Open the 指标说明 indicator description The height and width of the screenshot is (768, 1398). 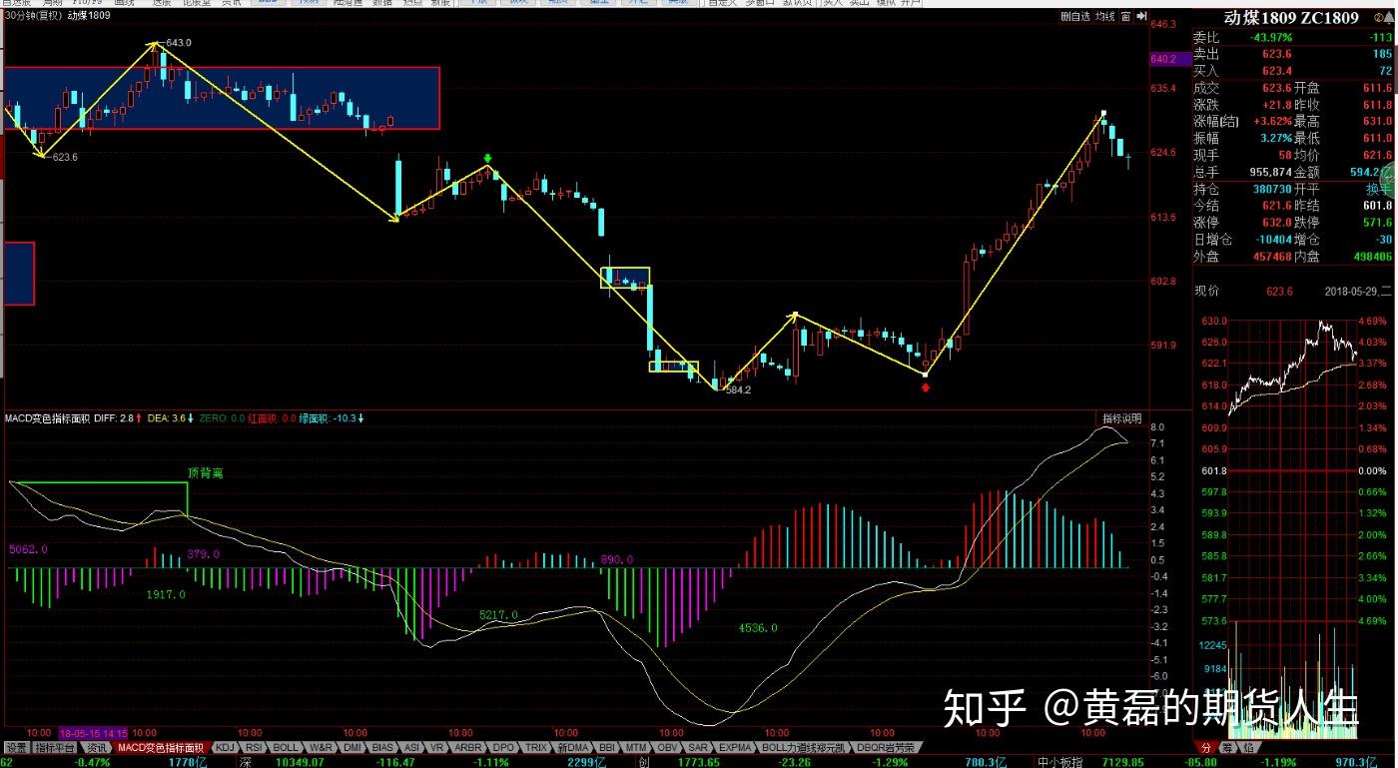pos(1120,418)
